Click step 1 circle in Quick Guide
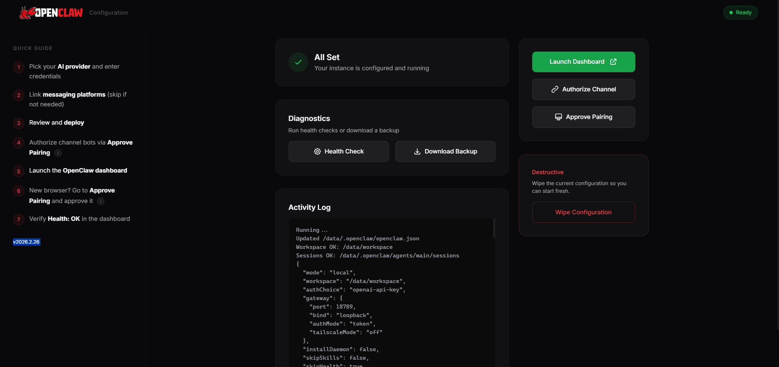This screenshot has height=367, width=779. coord(18,68)
